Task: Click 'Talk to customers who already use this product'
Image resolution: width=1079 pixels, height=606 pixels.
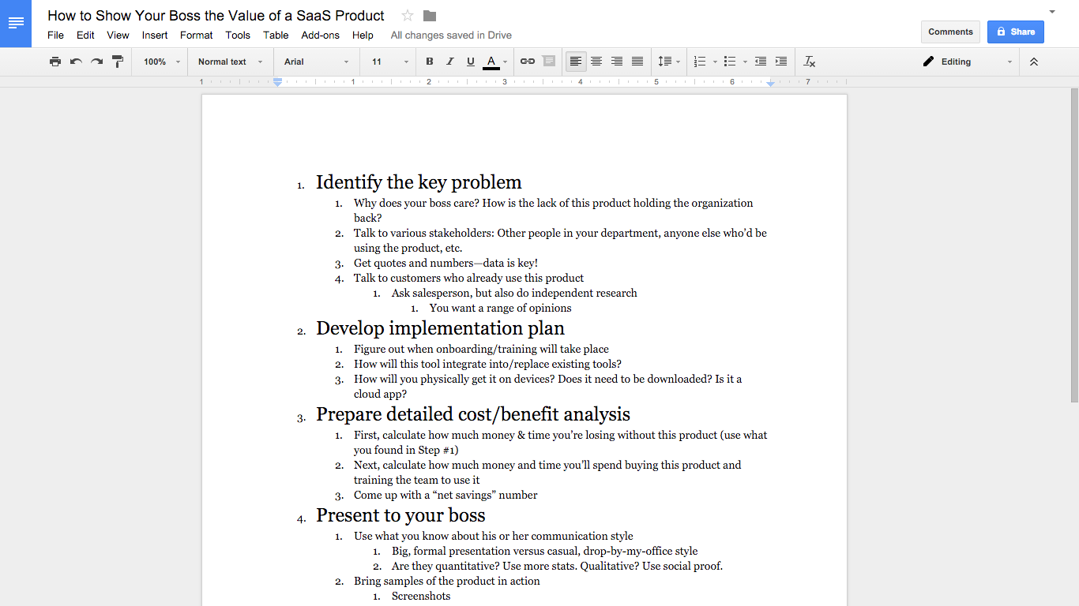Action: tap(468, 278)
